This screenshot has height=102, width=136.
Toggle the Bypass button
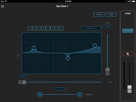(111, 14)
